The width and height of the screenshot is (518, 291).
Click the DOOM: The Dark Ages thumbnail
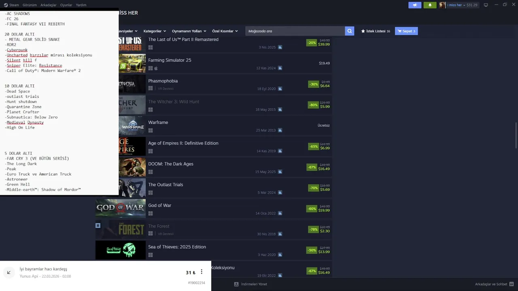coord(132,167)
